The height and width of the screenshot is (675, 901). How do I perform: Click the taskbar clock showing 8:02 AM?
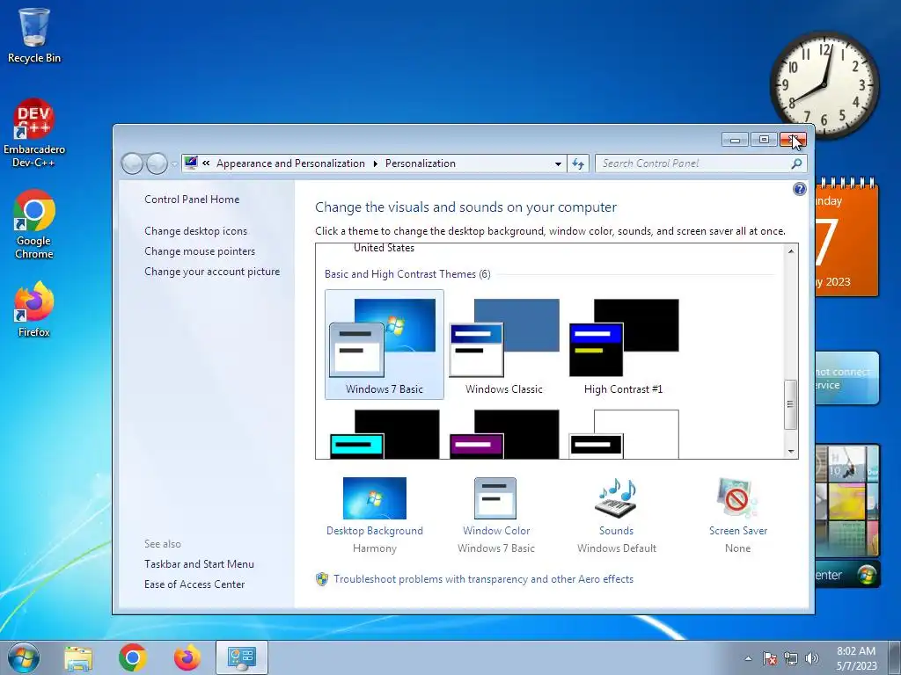coord(856,658)
